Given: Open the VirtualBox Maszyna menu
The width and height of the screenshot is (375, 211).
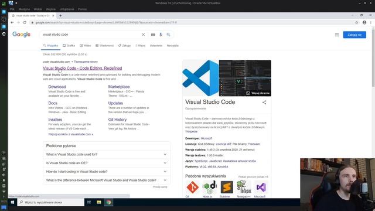Looking at the screenshot, I should pos(24,9).
